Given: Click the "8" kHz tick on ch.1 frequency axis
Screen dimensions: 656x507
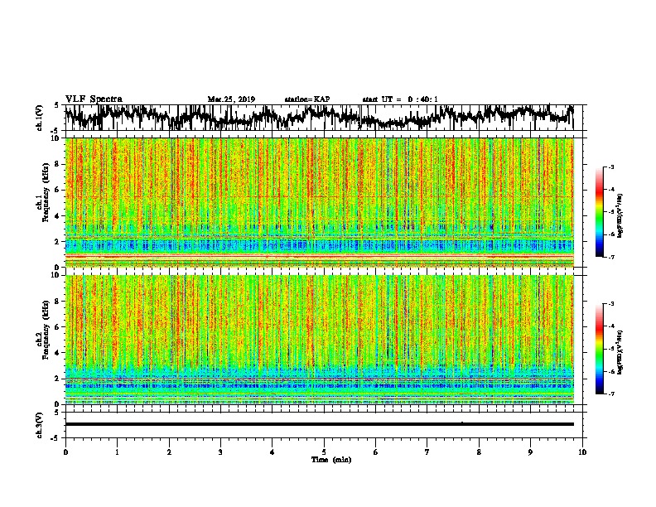Looking at the screenshot, I should (57, 164).
